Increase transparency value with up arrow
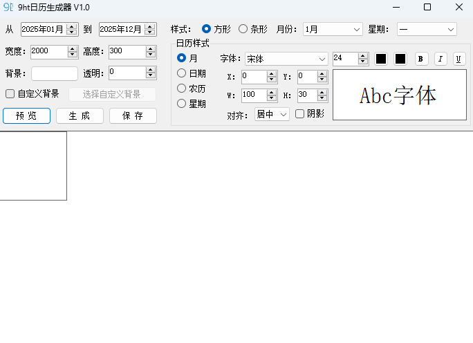This screenshot has width=473, height=343. pyautogui.click(x=150, y=70)
